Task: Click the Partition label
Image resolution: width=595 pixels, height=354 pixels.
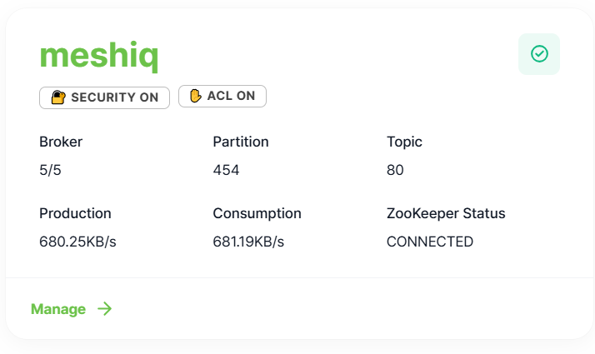Action: click(x=241, y=142)
